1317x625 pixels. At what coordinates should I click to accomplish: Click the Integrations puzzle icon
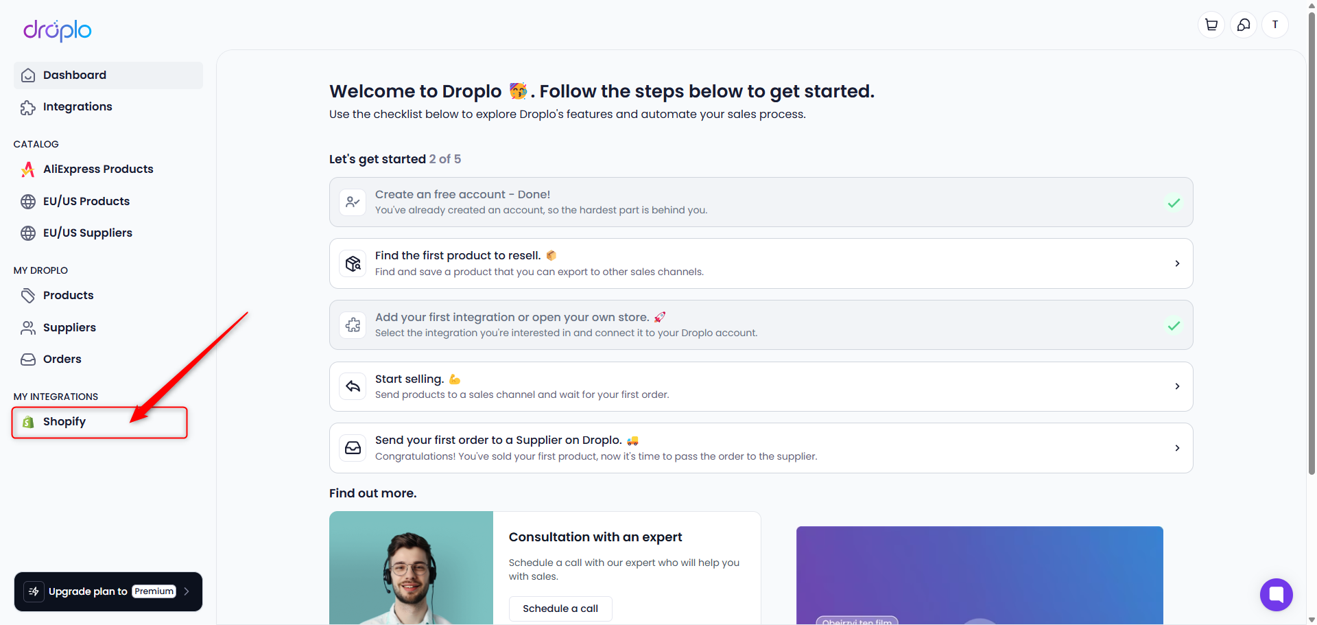pos(28,107)
